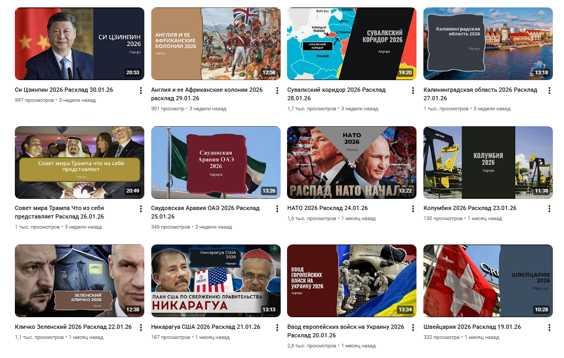Open three-dot menu for Швейцария 2026 Расклад
The height and width of the screenshot is (358, 564).
point(549,327)
